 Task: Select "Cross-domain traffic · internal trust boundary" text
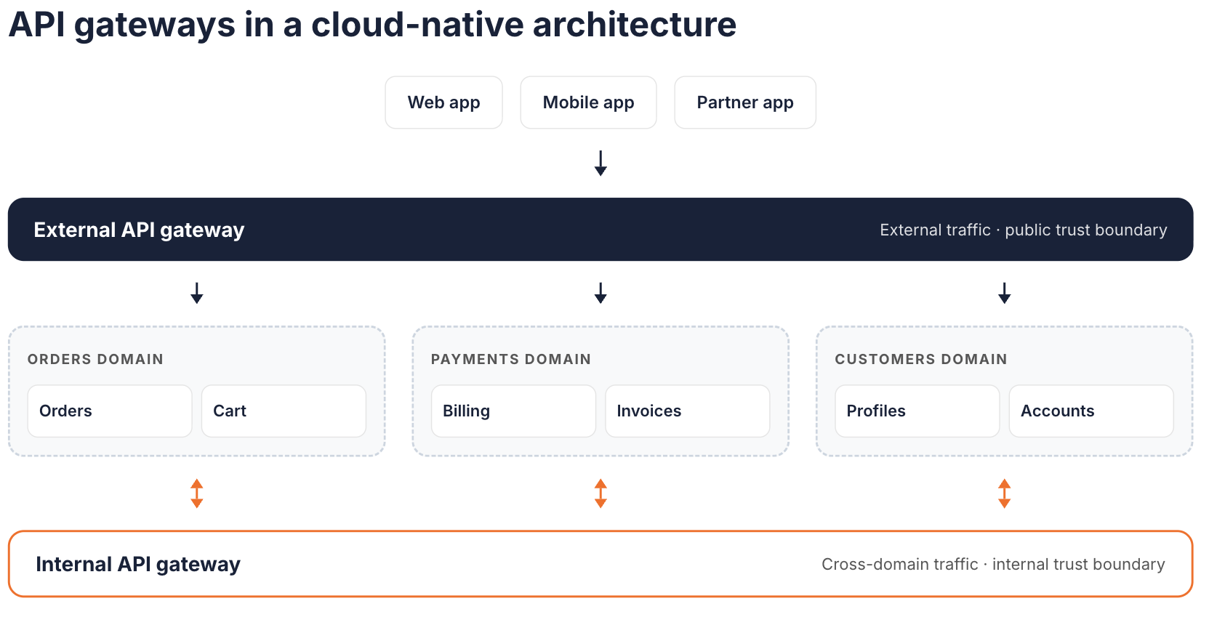993,564
